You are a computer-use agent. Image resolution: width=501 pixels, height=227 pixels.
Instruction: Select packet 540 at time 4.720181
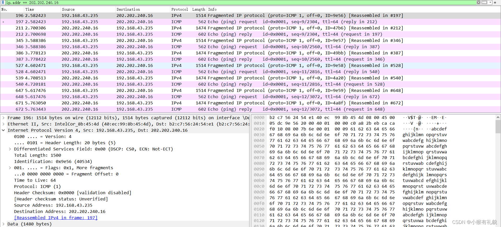[250, 84]
